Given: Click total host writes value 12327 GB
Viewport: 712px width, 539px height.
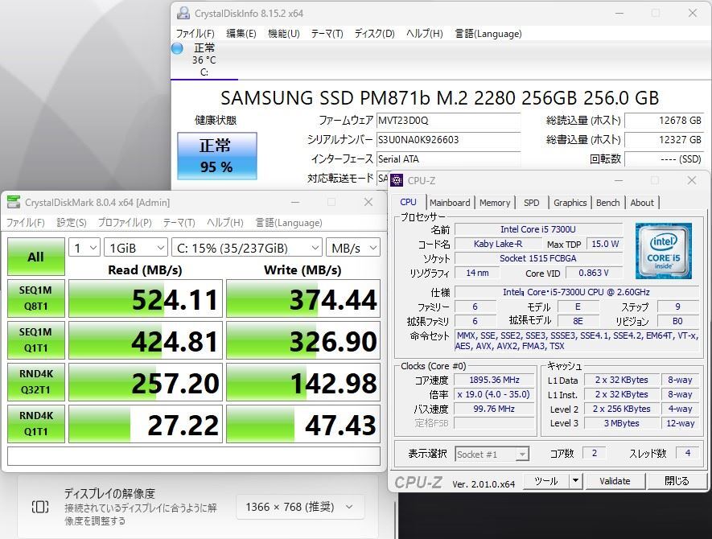Looking at the screenshot, I should [x=664, y=139].
